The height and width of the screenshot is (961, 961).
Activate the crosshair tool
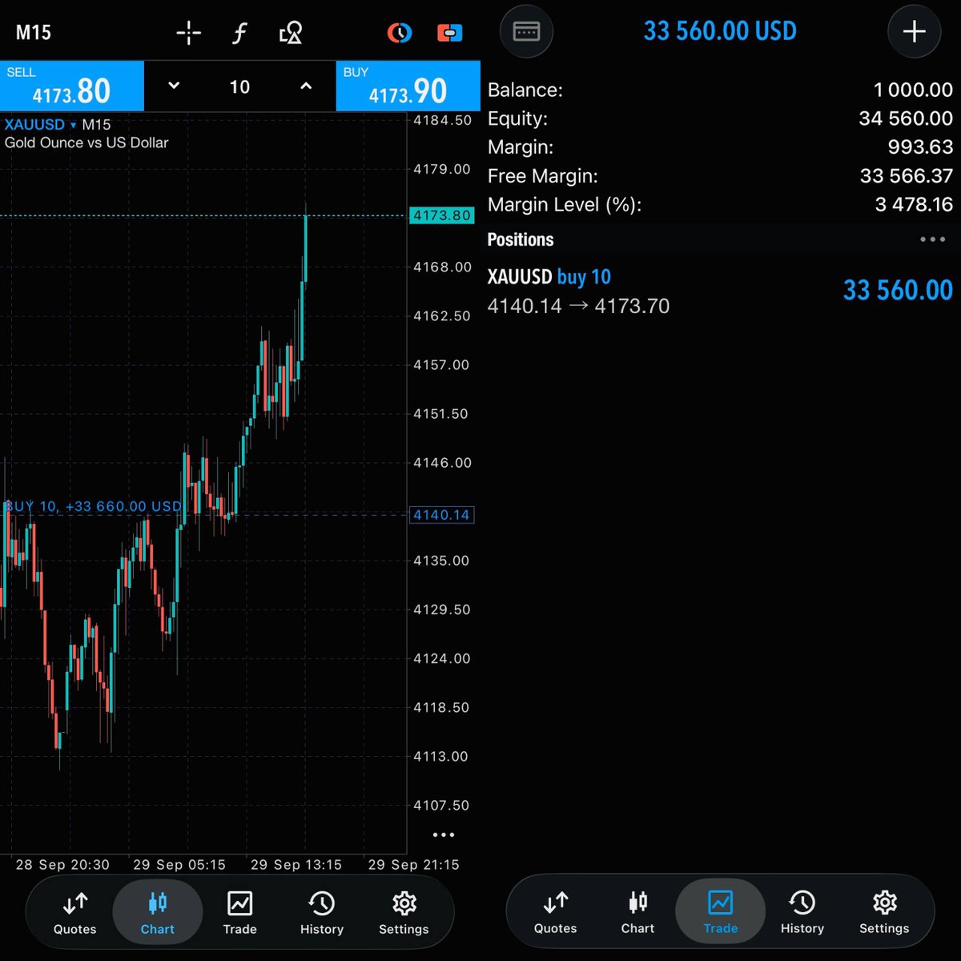point(189,33)
